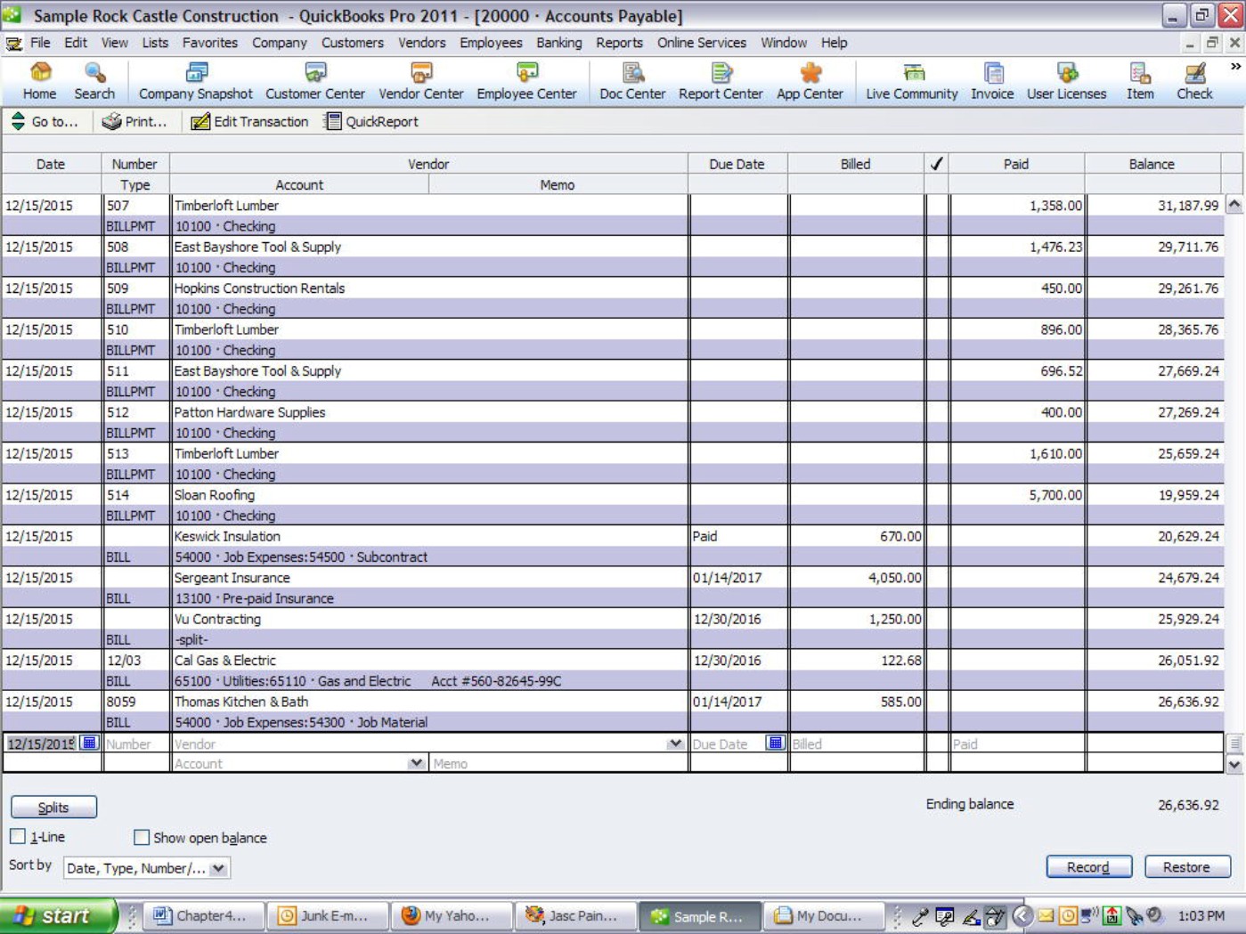Open the Doc Center
1246x934 pixels.
pos(632,81)
